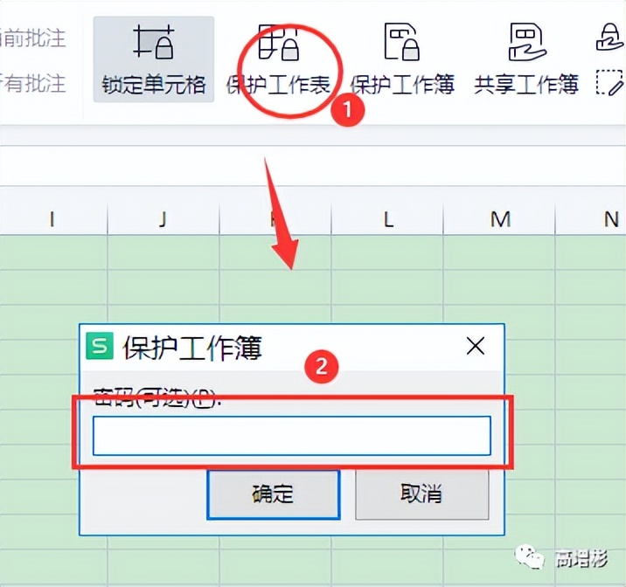This screenshot has height=587, width=626.
Task: Select column M header
Action: [499, 219]
